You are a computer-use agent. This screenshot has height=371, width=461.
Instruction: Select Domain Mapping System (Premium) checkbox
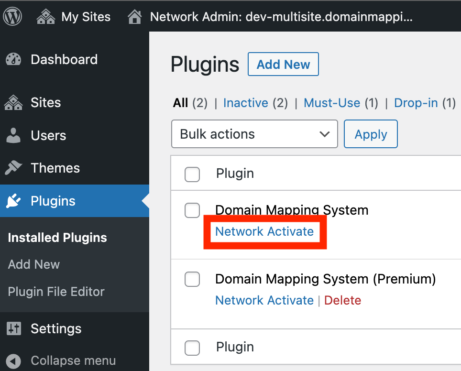[192, 280]
